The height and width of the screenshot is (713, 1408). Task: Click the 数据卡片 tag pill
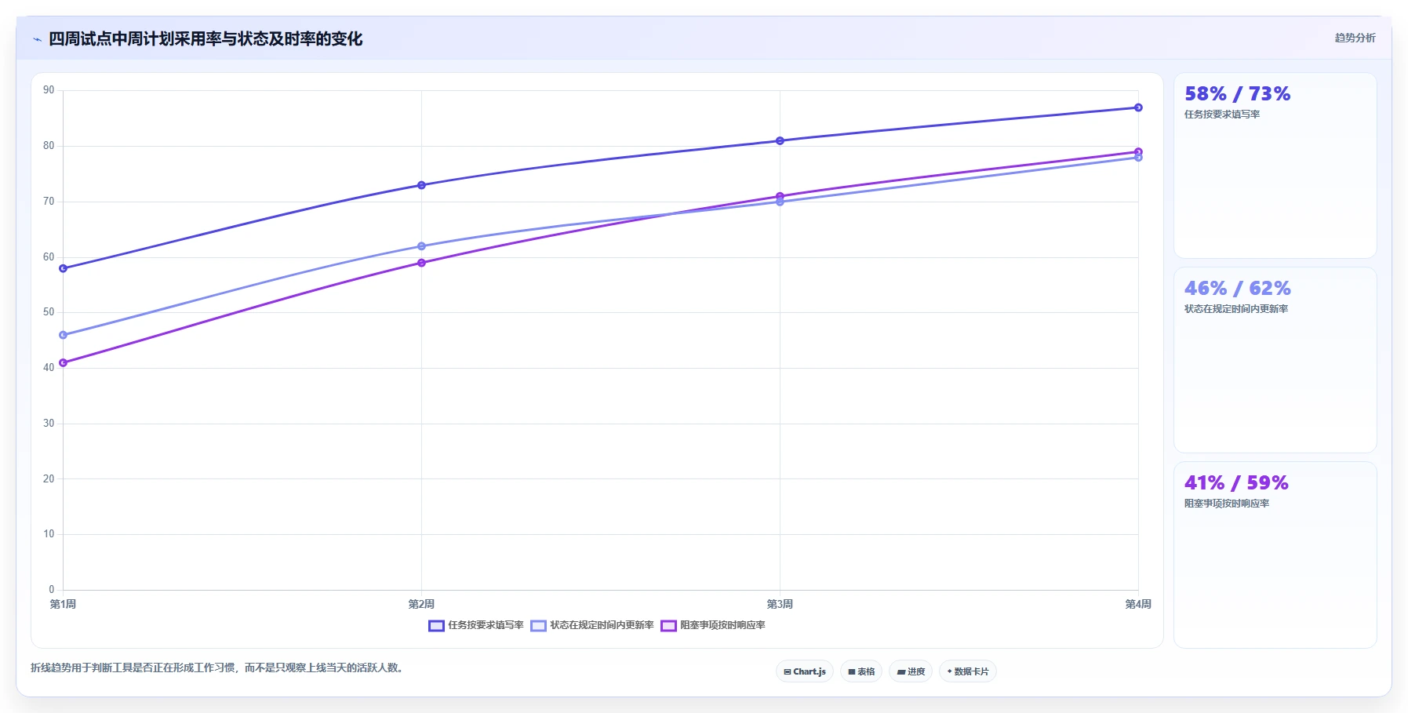968,671
